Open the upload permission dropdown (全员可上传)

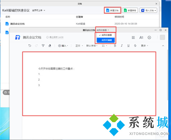38,10
